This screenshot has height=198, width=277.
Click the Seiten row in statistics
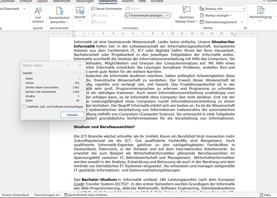[x=52, y=79]
